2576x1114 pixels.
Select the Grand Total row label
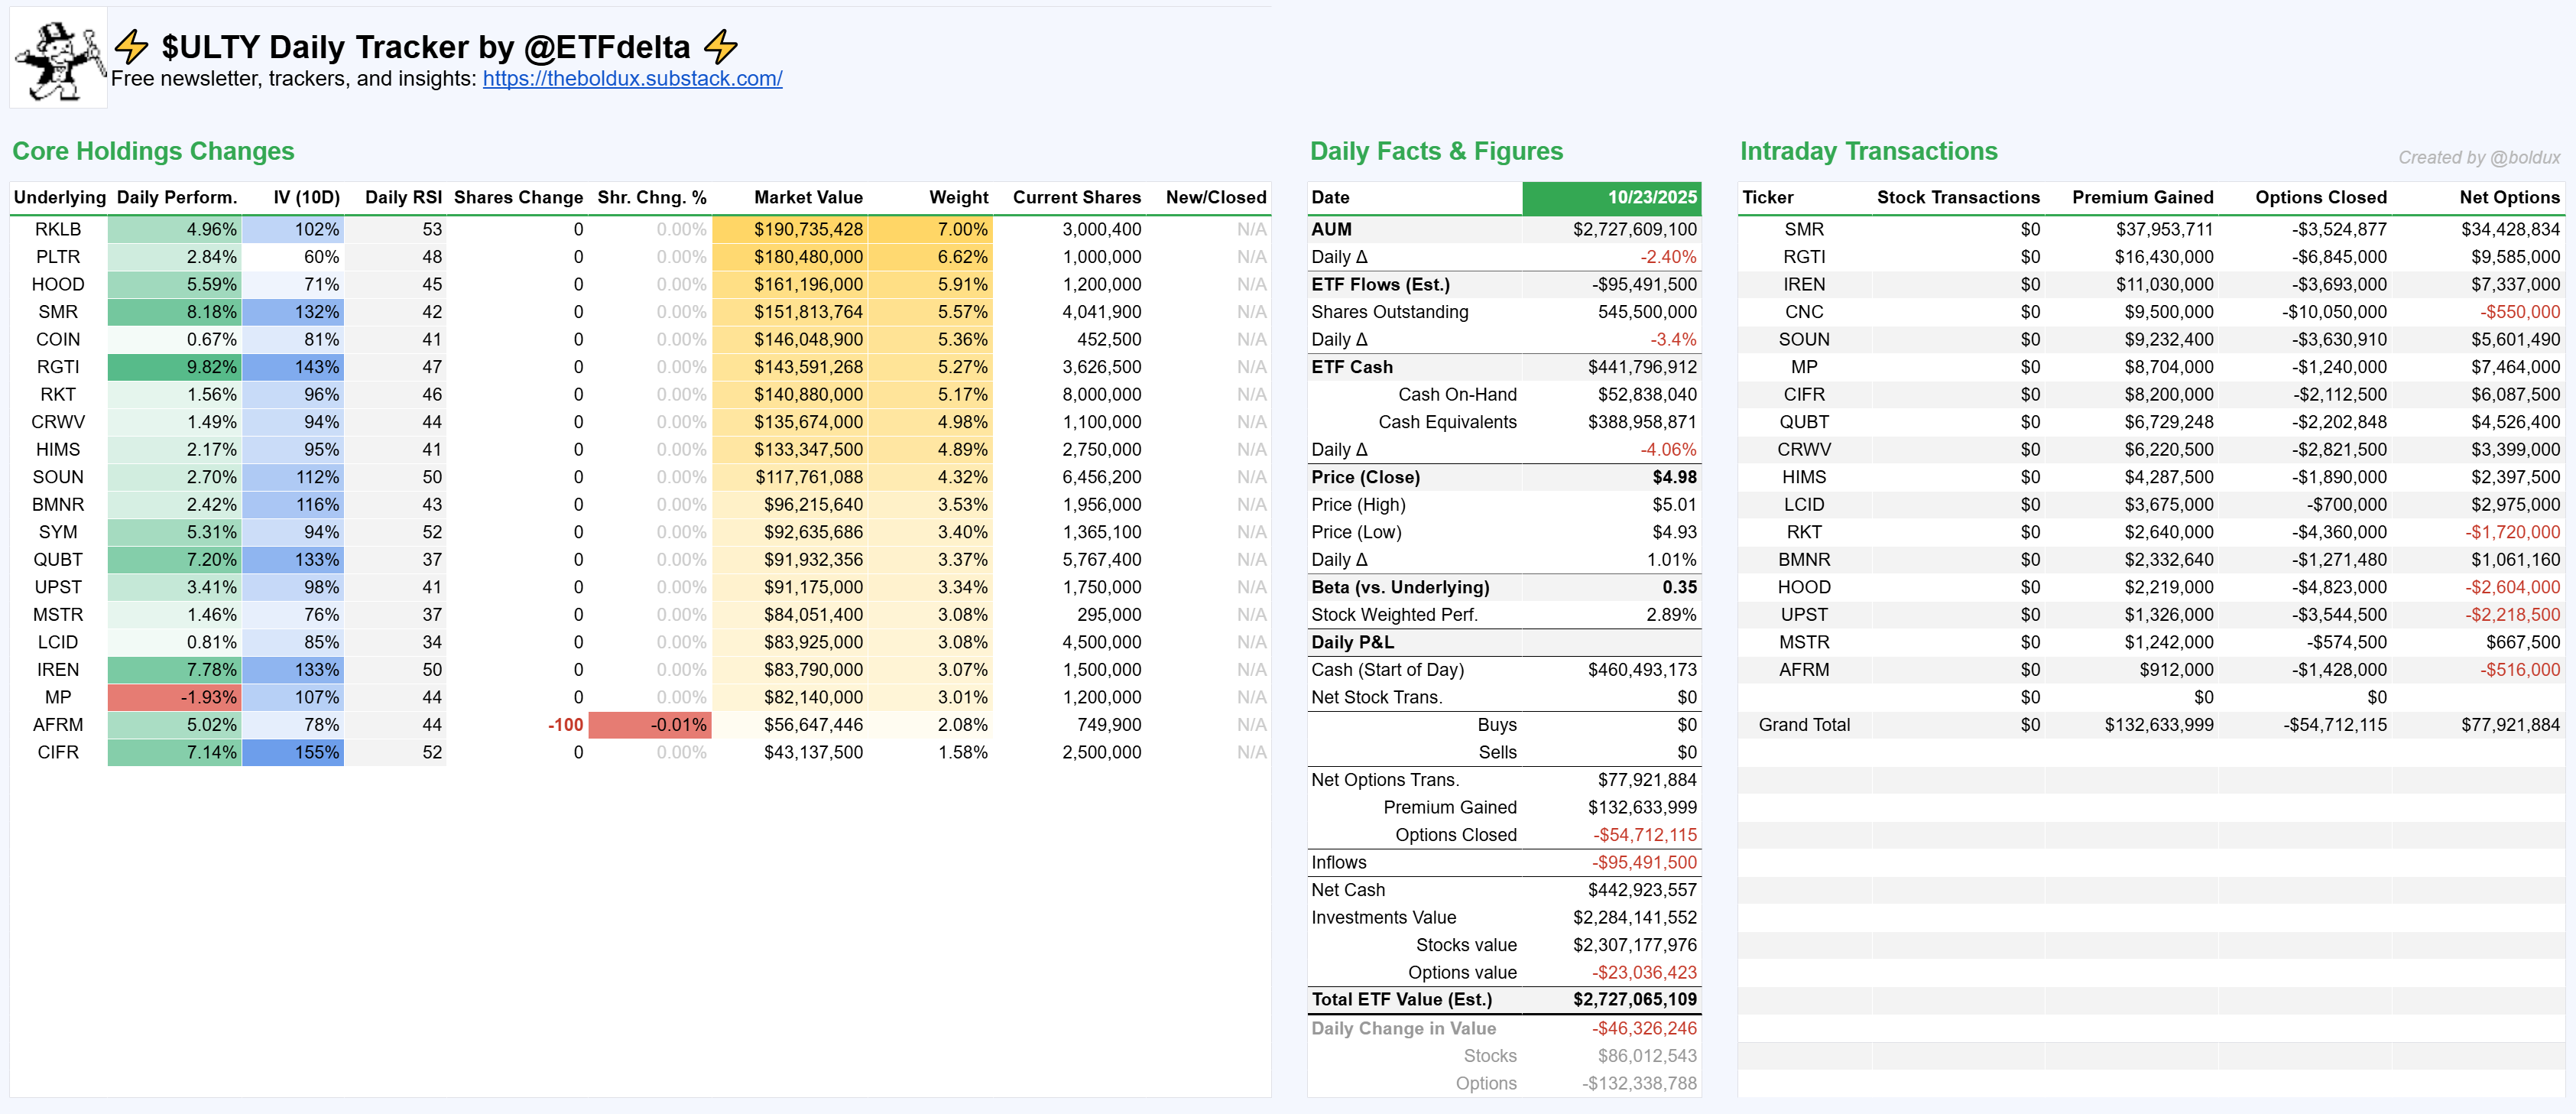1804,725
